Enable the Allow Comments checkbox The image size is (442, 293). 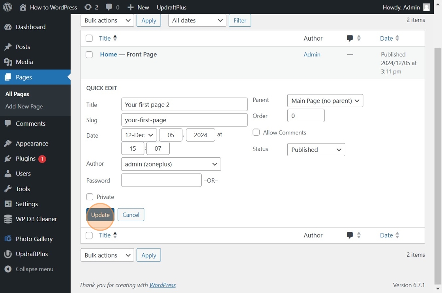tap(256, 132)
